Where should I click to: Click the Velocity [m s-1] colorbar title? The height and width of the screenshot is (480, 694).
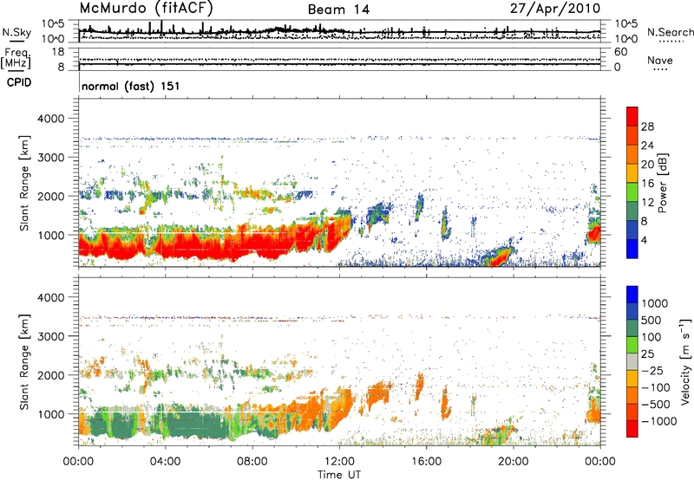coord(686,361)
